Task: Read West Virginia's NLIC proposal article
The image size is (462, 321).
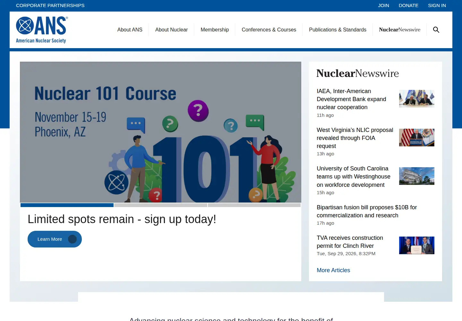Action: point(355,138)
